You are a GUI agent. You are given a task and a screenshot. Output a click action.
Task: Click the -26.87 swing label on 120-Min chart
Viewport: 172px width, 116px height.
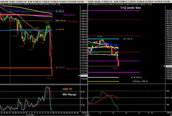coord(115,68)
